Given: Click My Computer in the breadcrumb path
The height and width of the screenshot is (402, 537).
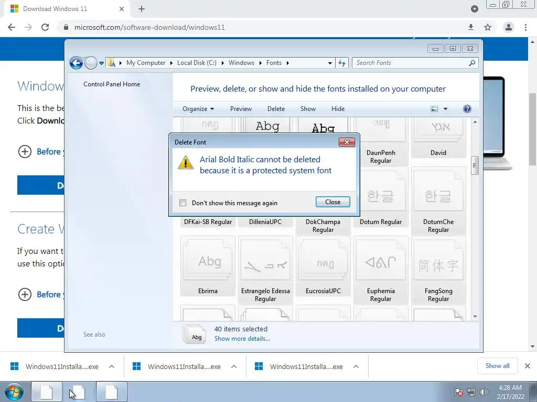Looking at the screenshot, I should tap(146, 63).
